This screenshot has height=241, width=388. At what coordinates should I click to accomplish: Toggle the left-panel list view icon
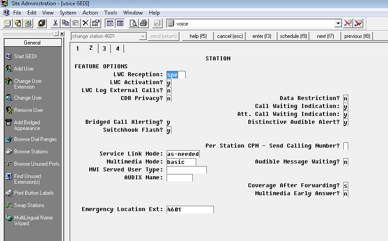110,23
